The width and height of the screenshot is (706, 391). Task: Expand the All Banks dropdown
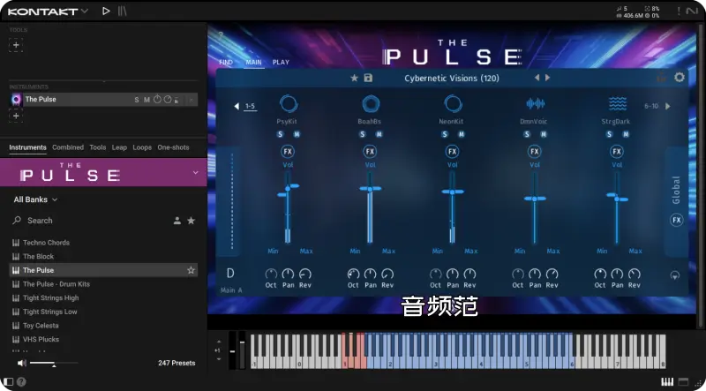(x=35, y=200)
